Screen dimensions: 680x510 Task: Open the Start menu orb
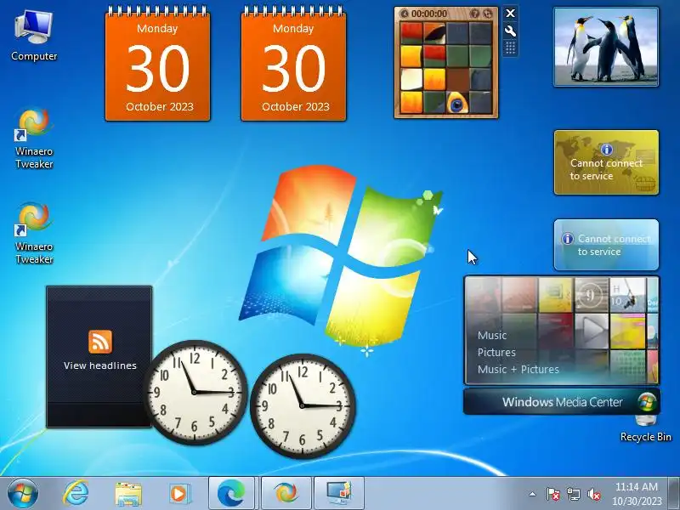tap(23, 493)
